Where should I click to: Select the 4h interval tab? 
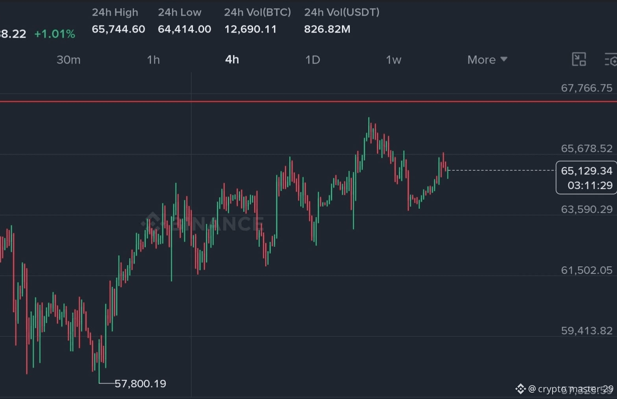(232, 60)
